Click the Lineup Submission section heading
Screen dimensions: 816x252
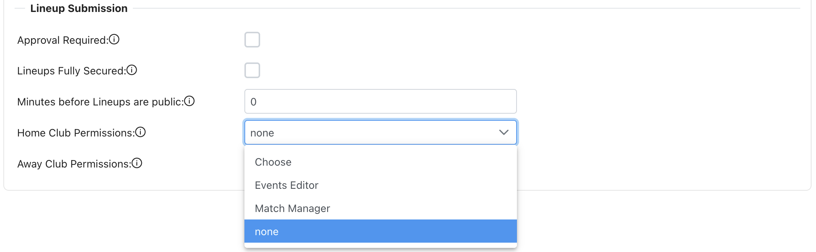point(79,8)
